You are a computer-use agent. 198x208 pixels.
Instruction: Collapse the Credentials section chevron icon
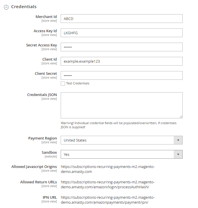(6, 7)
